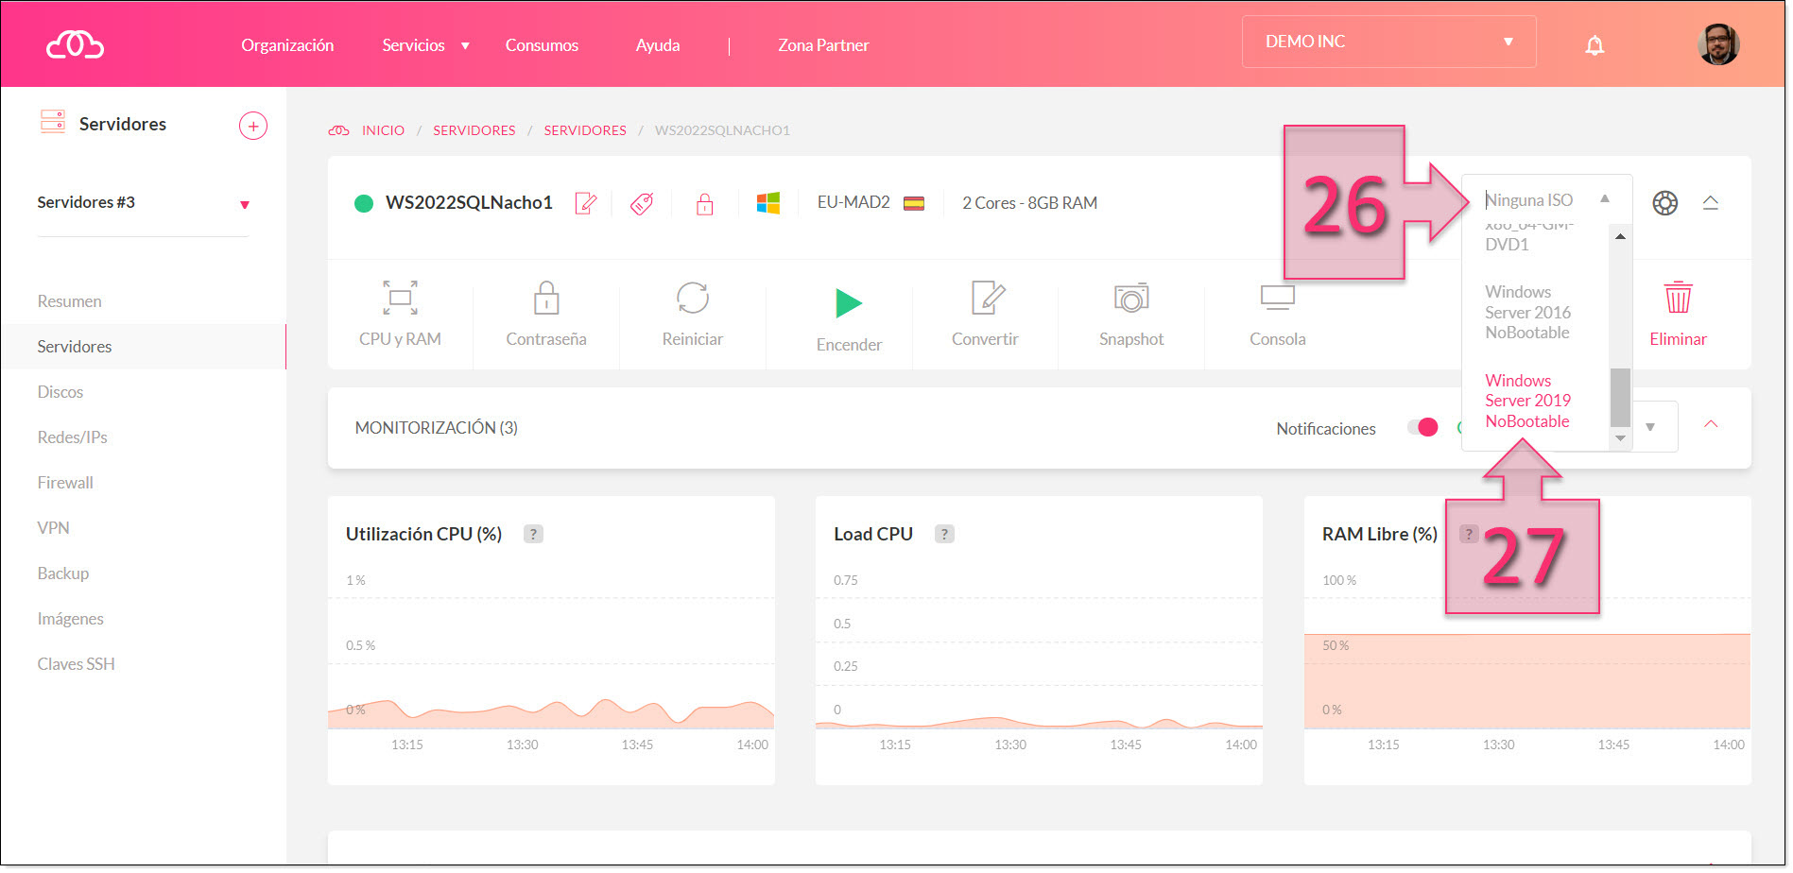Click the Reiniciar restart icon

[692, 299]
